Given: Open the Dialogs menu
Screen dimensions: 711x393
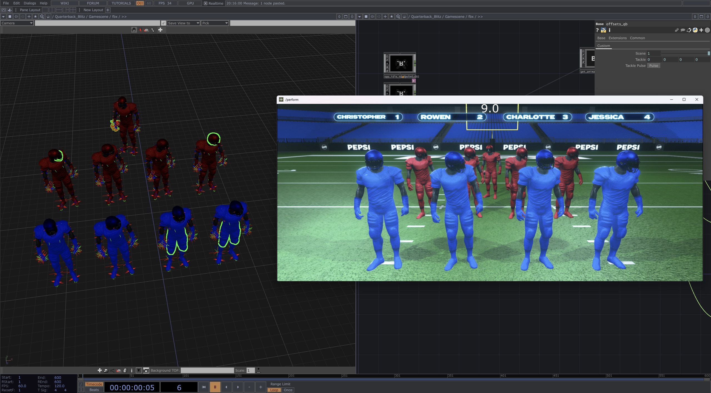Looking at the screenshot, I should coord(29,3).
